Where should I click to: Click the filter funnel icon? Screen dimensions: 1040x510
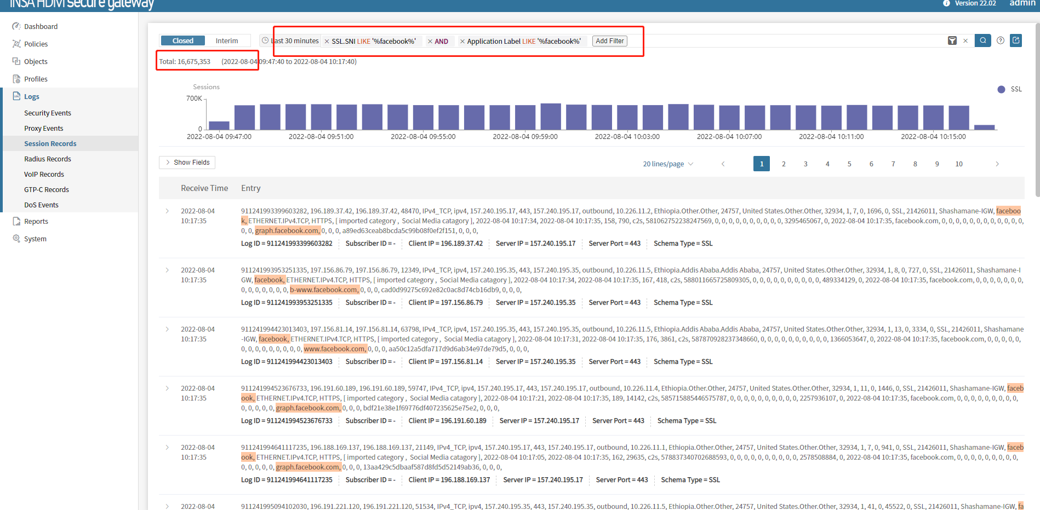click(x=952, y=41)
